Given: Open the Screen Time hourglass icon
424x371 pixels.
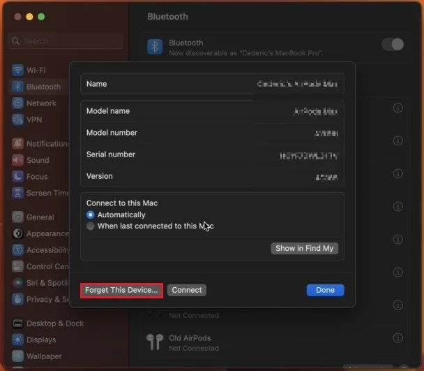Looking at the screenshot, I should [x=17, y=193].
